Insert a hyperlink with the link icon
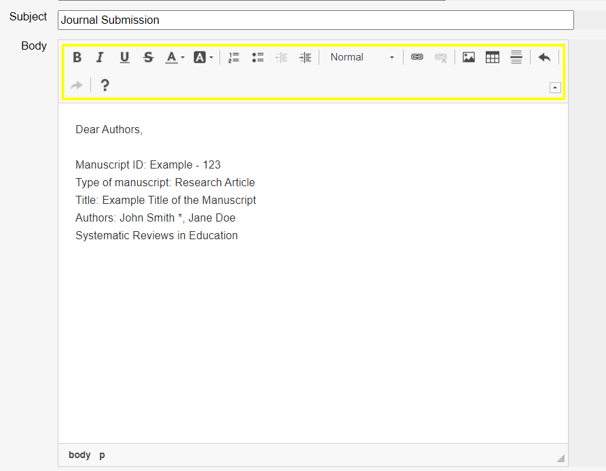 [x=417, y=58]
